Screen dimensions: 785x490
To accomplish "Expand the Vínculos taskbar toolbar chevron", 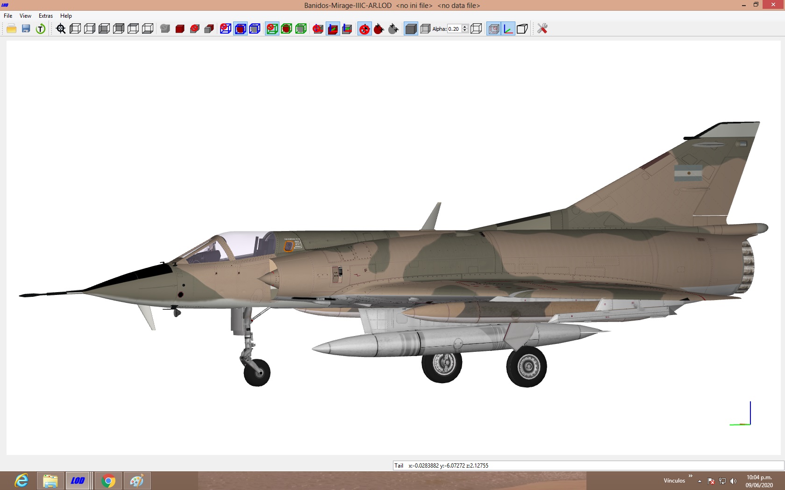I will tap(691, 476).
